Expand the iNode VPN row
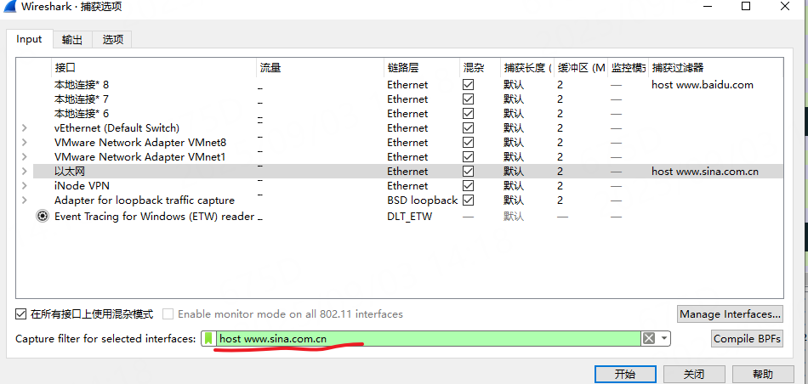808x384 pixels. point(24,185)
